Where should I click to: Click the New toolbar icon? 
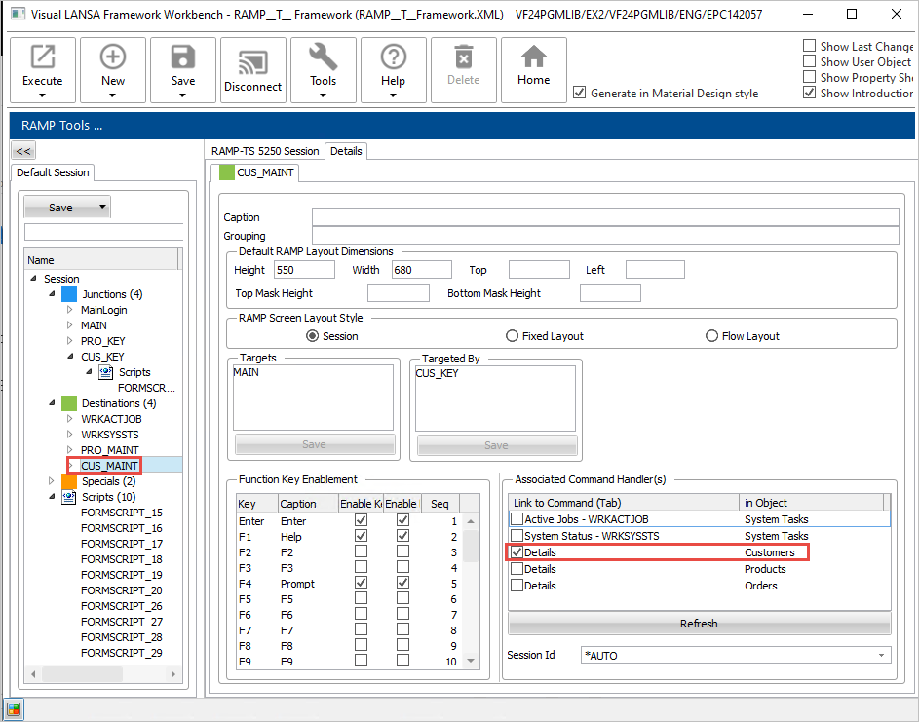tap(113, 58)
